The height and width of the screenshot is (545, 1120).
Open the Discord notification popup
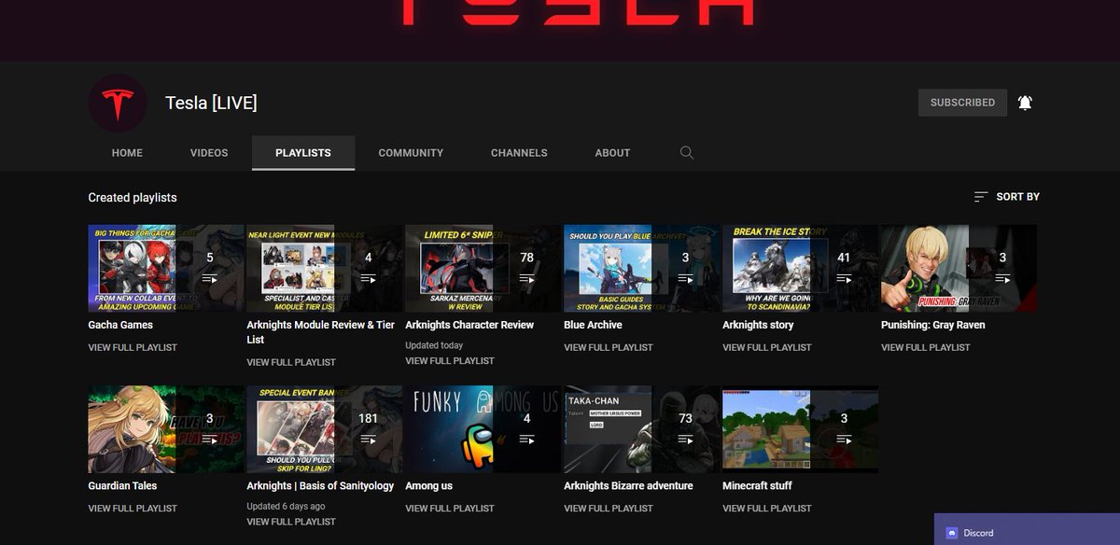1027,529
